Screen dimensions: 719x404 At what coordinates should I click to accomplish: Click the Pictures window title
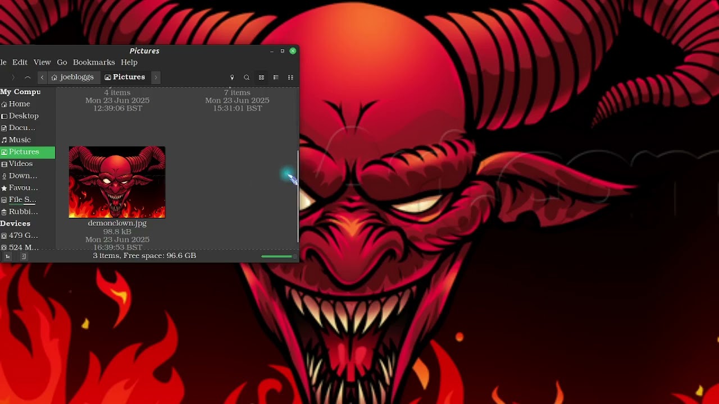(x=144, y=51)
